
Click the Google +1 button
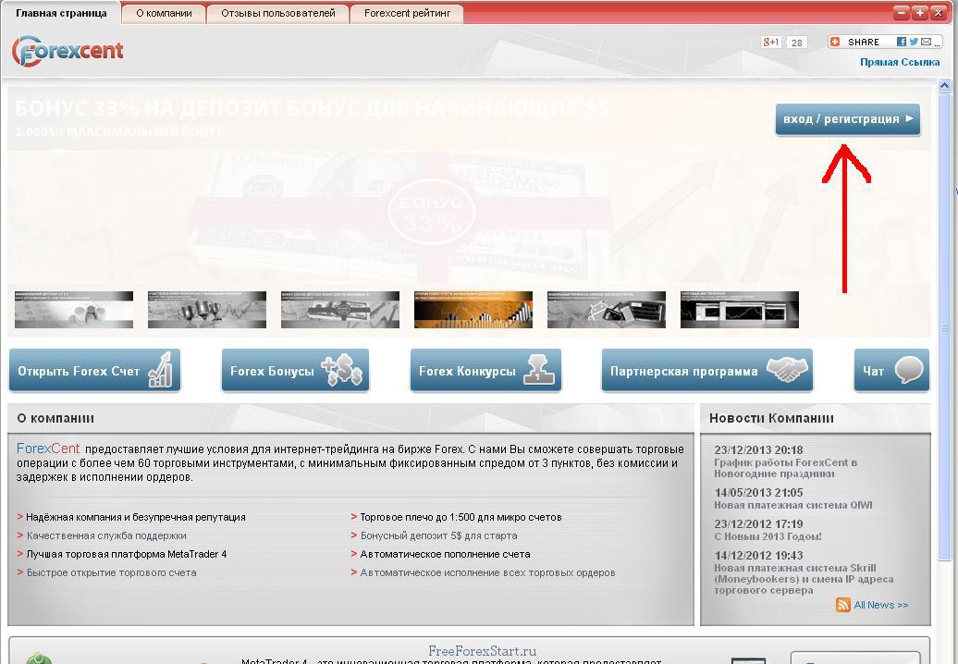[x=770, y=43]
